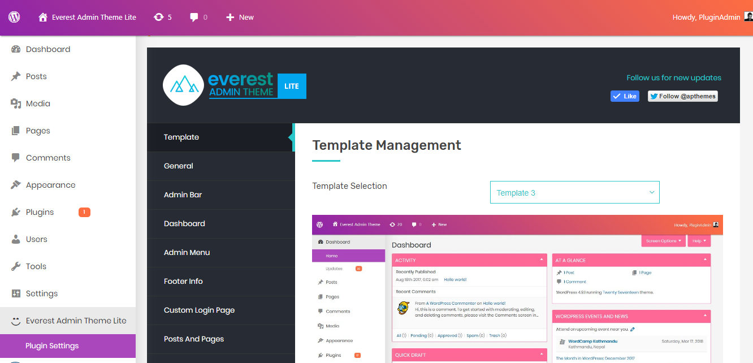Open comments bubble icon in admin bar

click(194, 18)
